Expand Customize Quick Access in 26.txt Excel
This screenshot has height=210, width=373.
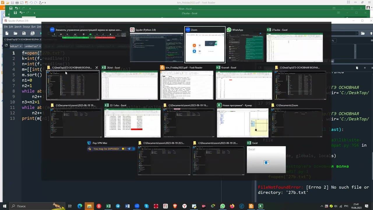point(29,8)
